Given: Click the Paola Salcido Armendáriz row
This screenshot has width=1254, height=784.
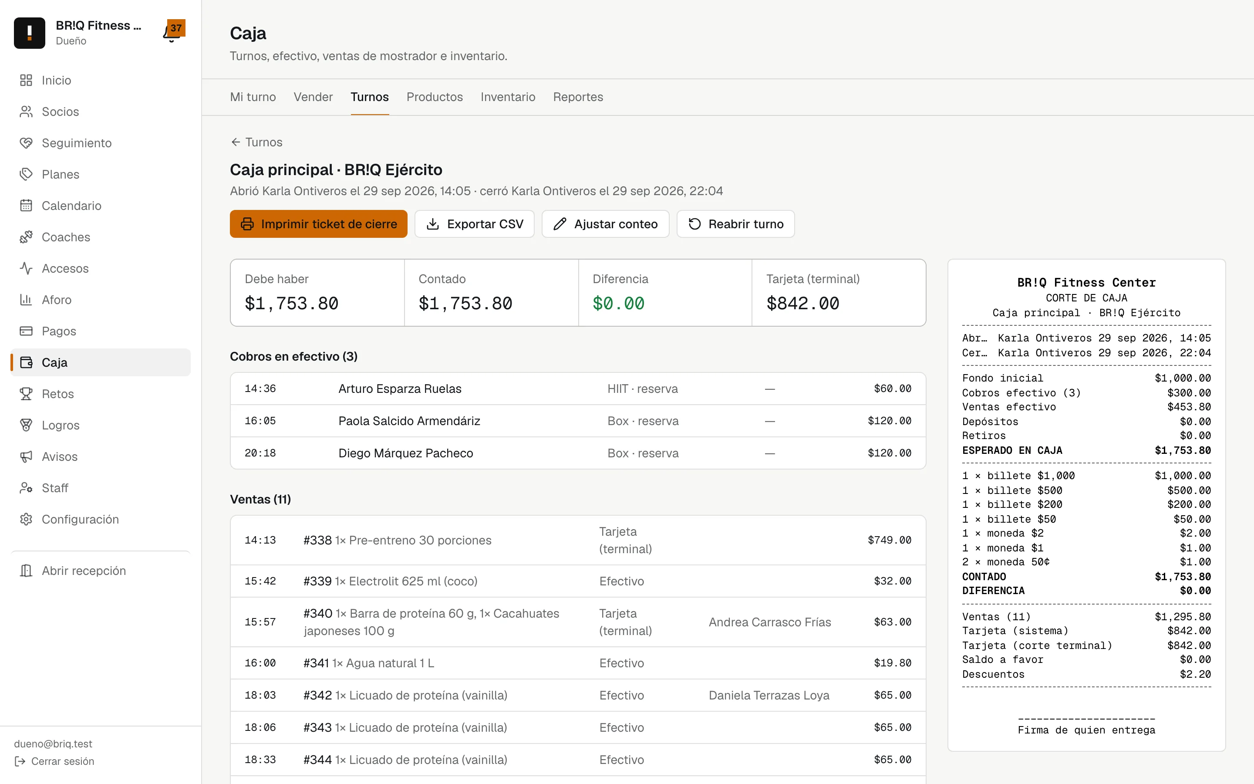Looking at the screenshot, I should (x=578, y=421).
